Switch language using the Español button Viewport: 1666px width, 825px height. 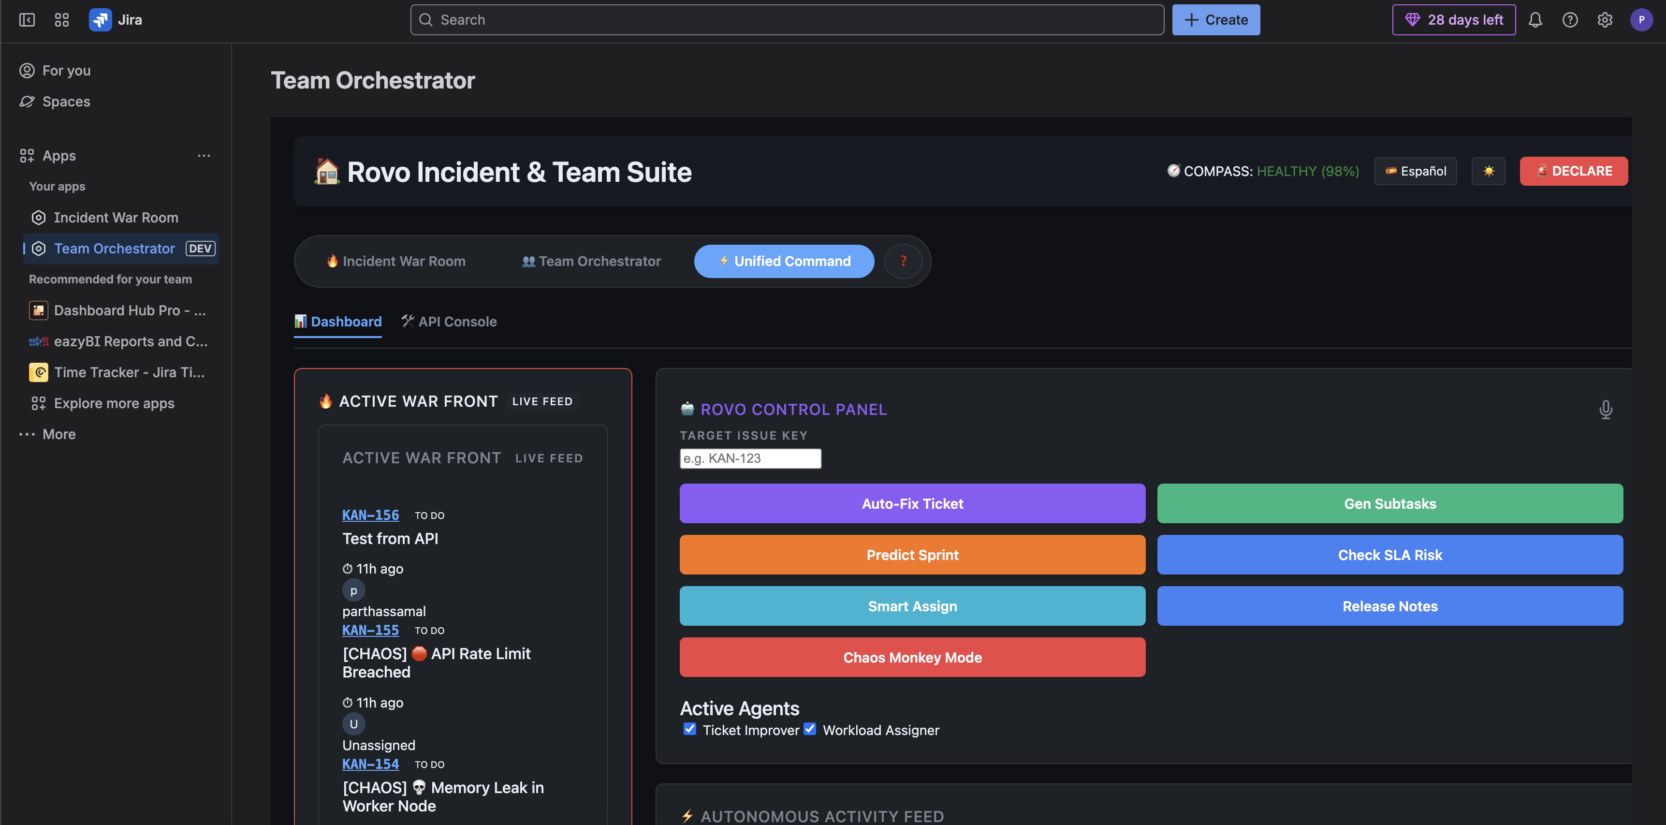pyautogui.click(x=1415, y=172)
